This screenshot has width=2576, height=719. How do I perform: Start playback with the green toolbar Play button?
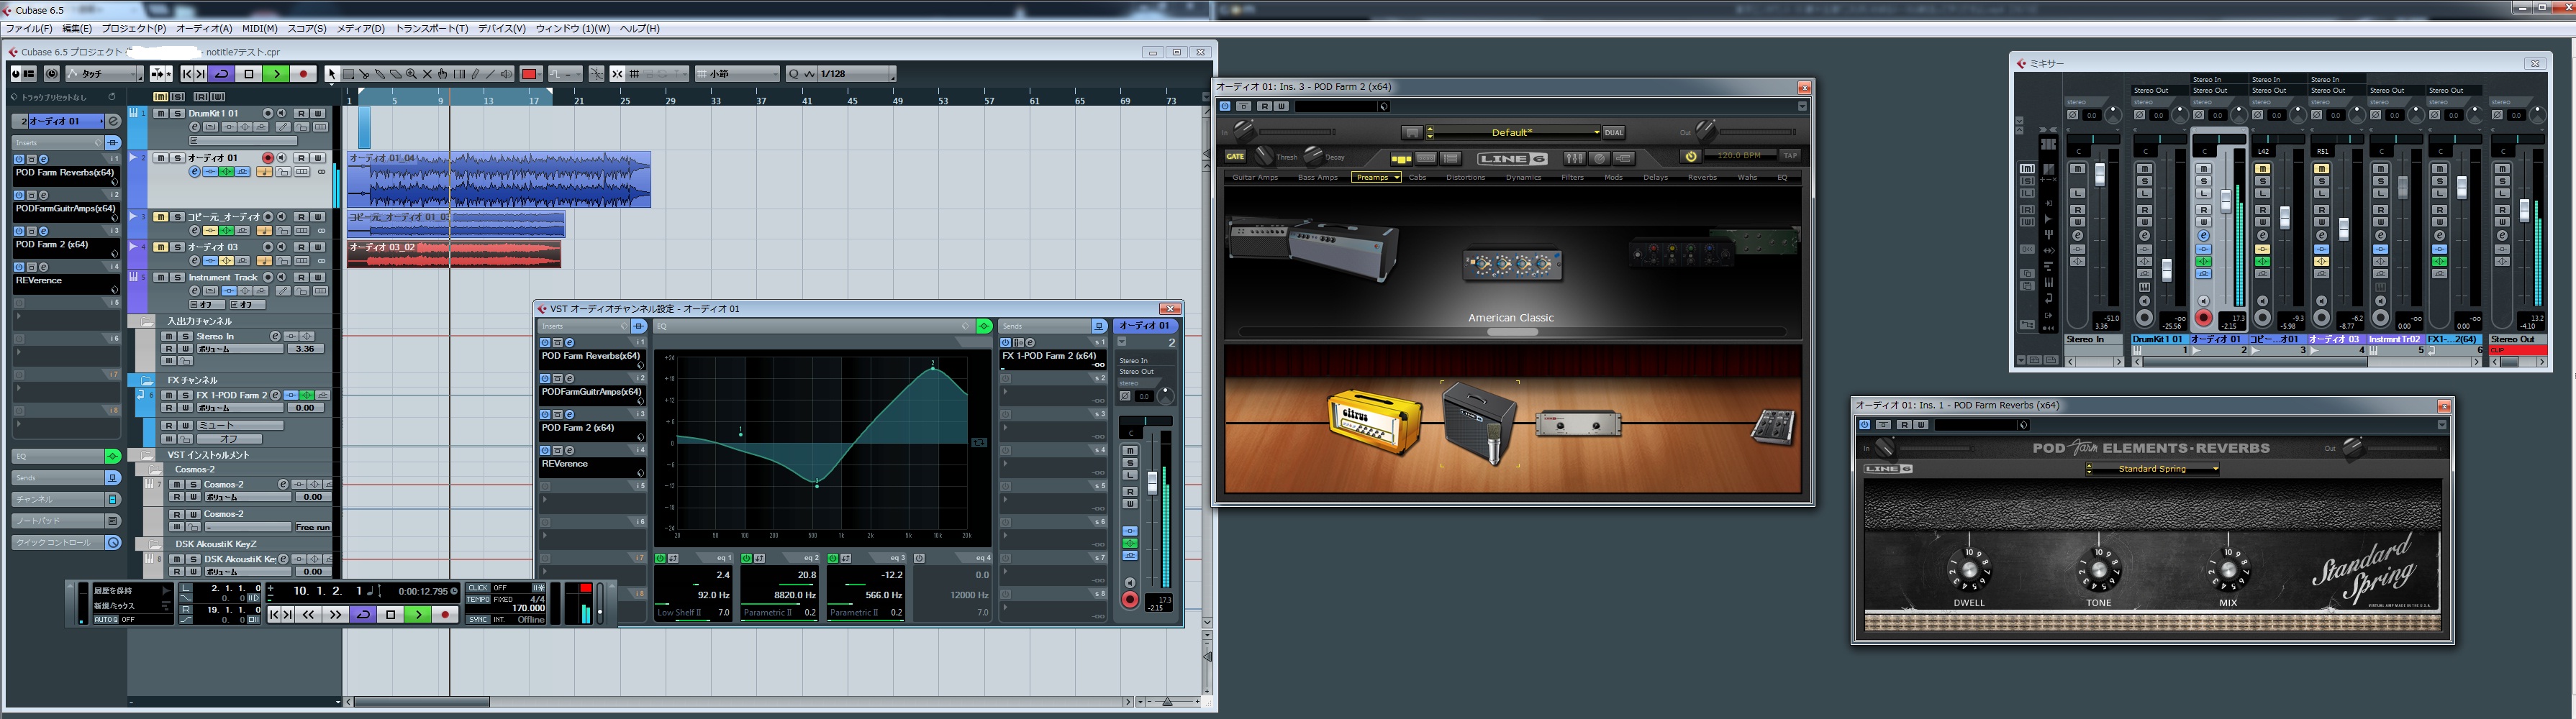coord(276,74)
